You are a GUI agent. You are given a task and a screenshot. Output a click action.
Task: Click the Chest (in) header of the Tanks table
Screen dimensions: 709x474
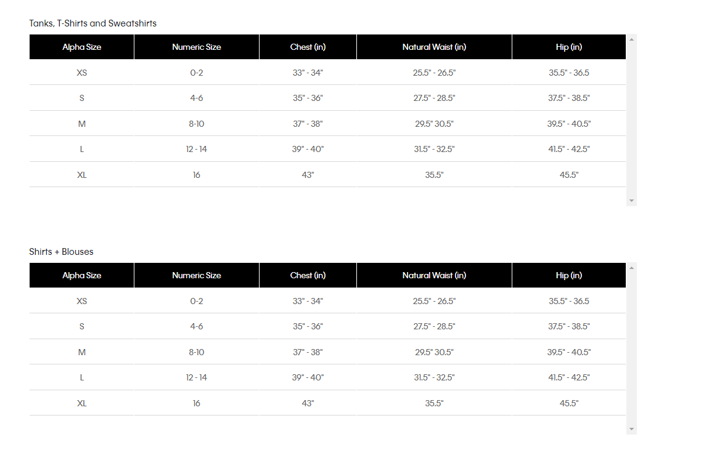pos(308,47)
